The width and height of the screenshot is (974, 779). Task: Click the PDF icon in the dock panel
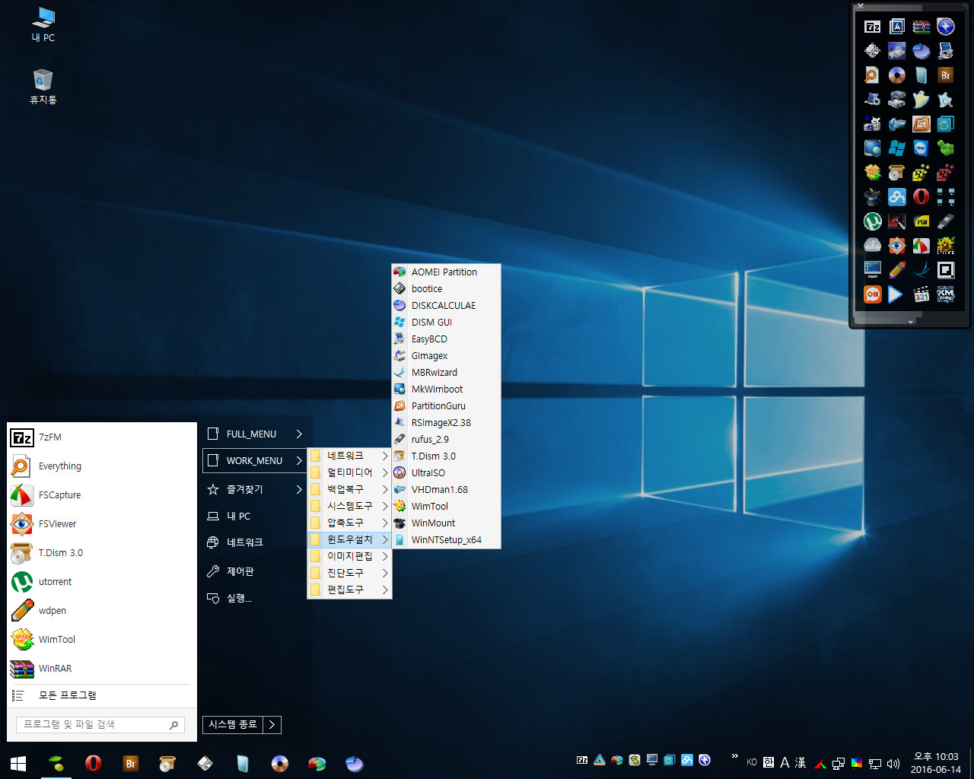(x=921, y=221)
